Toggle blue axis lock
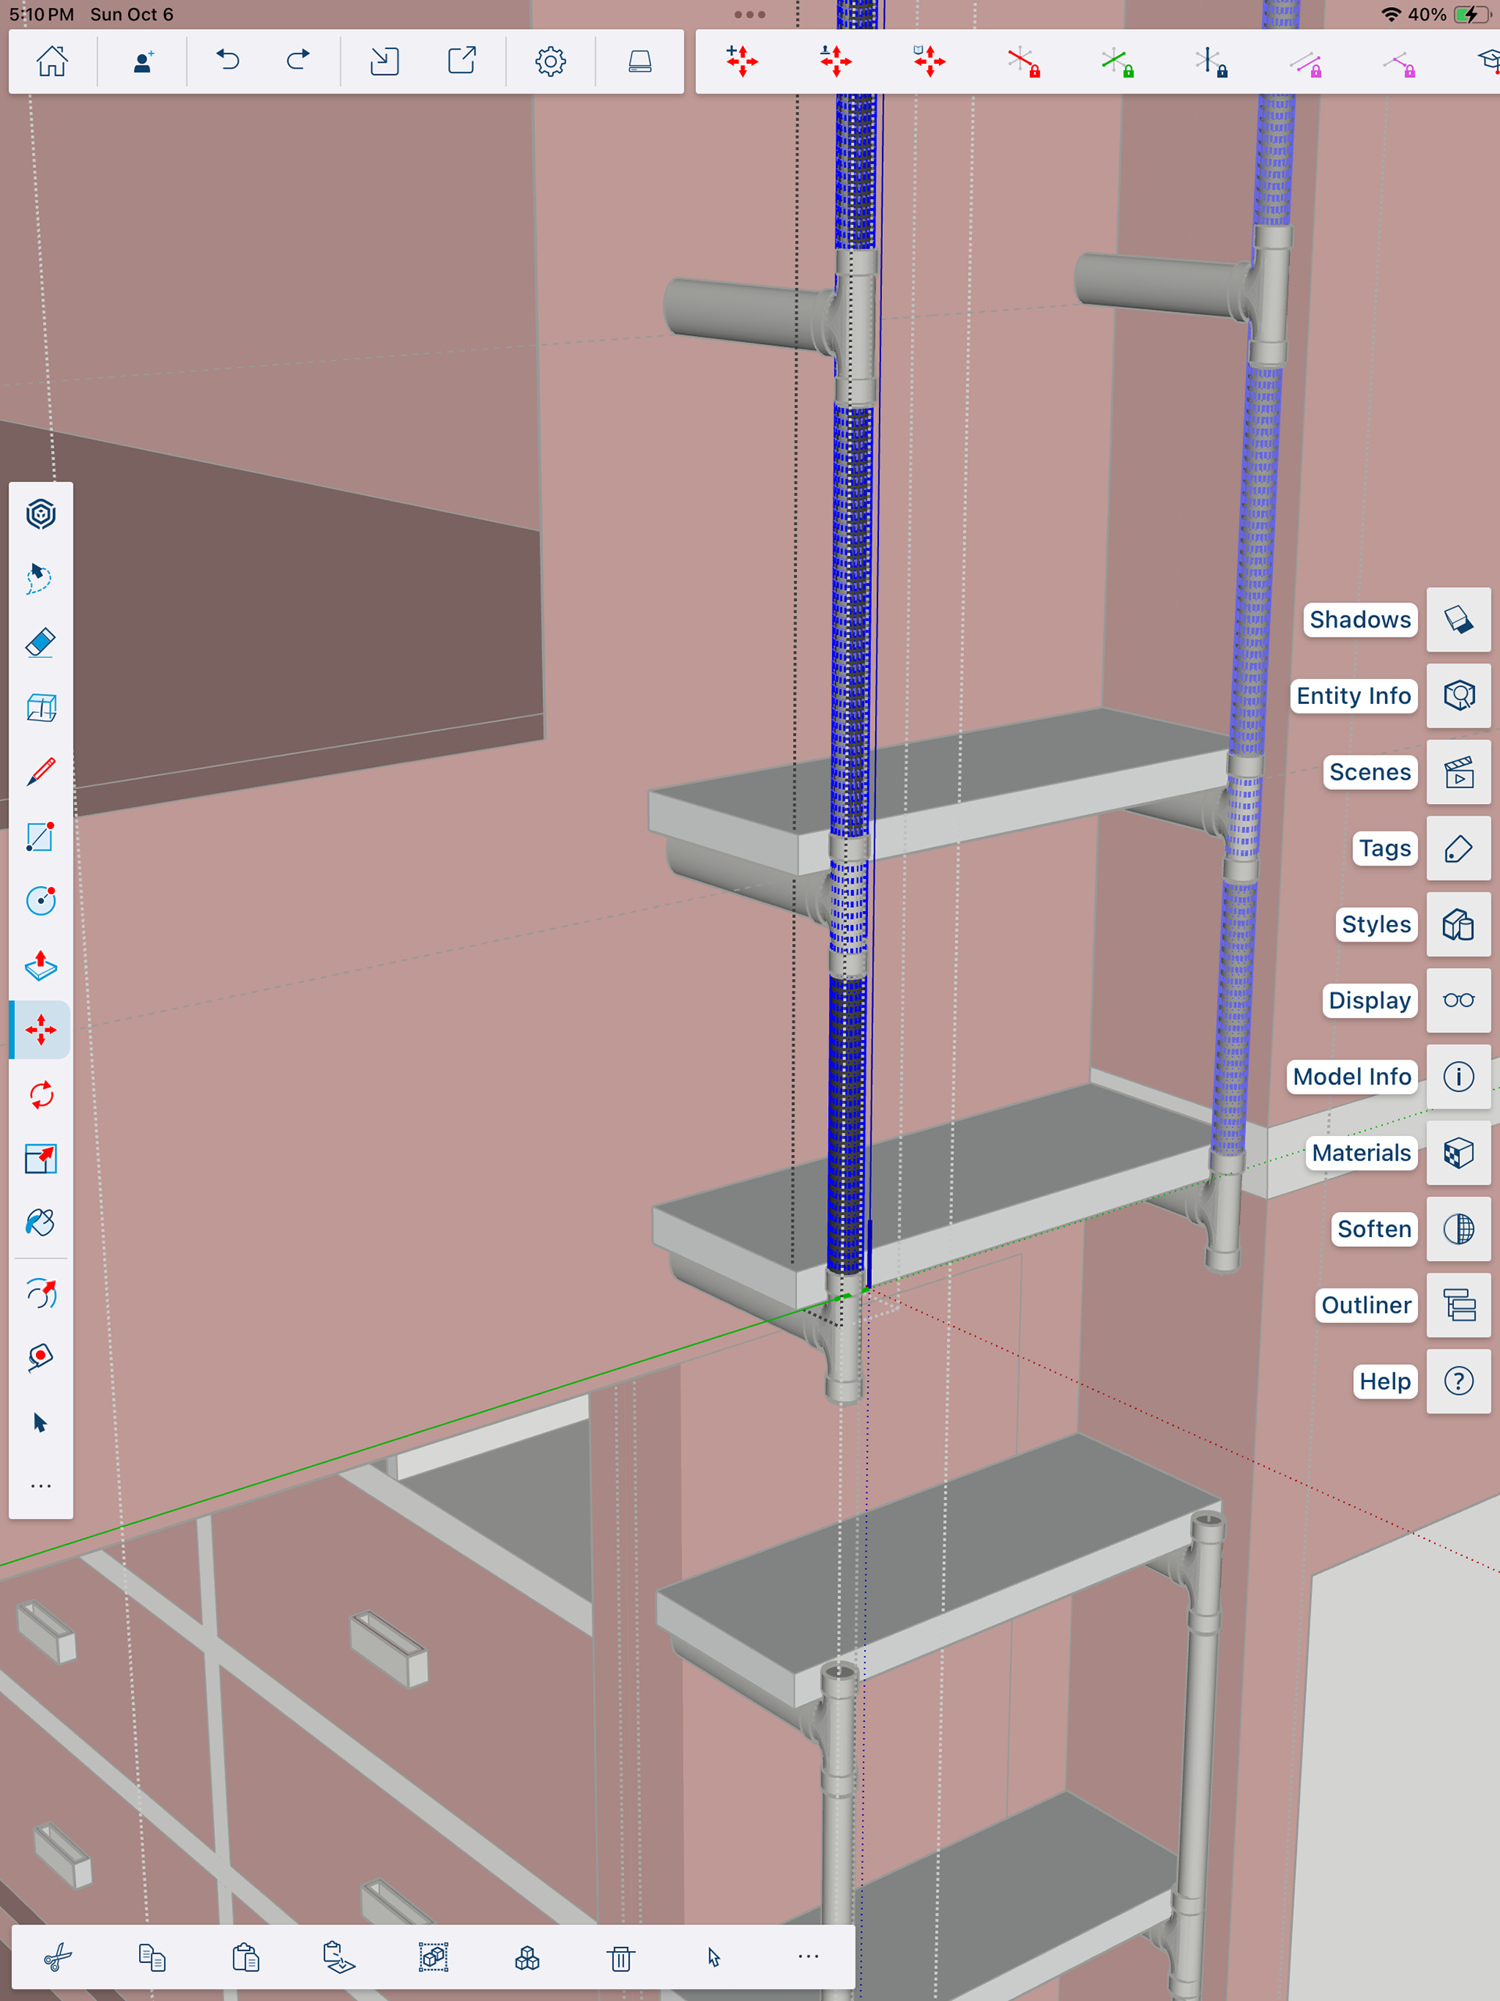 point(1210,63)
